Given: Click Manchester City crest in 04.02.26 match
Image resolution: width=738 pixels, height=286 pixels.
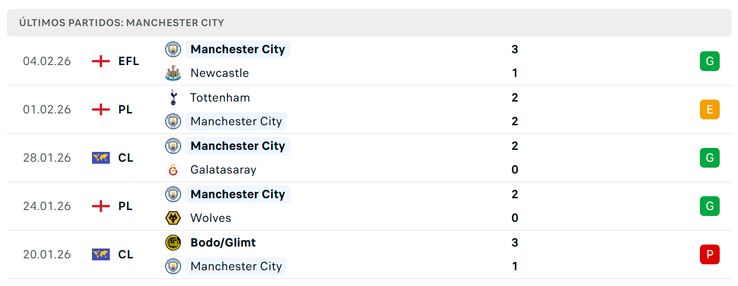Looking at the screenshot, I should [173, 49].
